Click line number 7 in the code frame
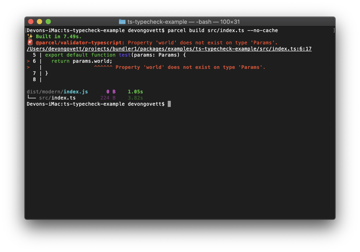This screenshot has width=360, height=252. (34, 73)
